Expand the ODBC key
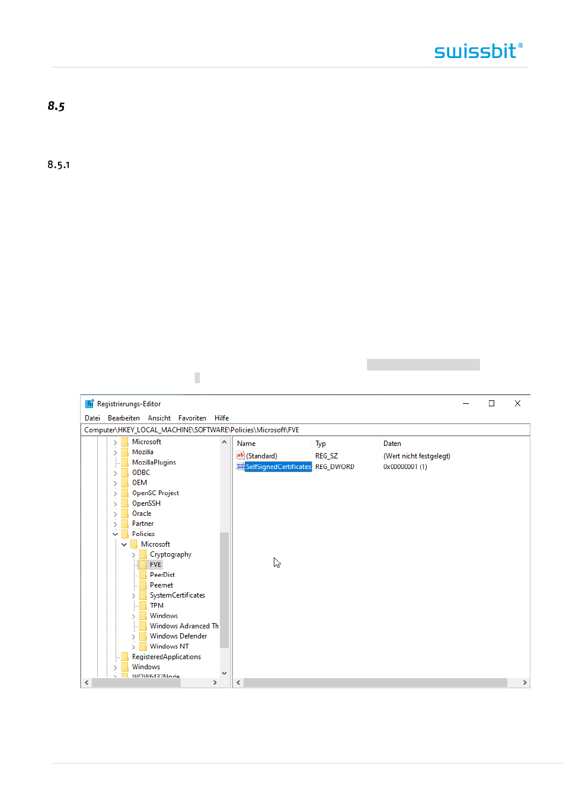This screenshot has height=796, width=563. click(116, 473)
